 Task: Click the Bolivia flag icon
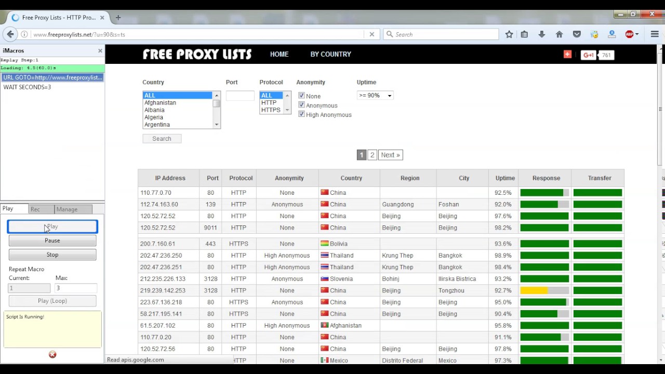pos(324,244)
